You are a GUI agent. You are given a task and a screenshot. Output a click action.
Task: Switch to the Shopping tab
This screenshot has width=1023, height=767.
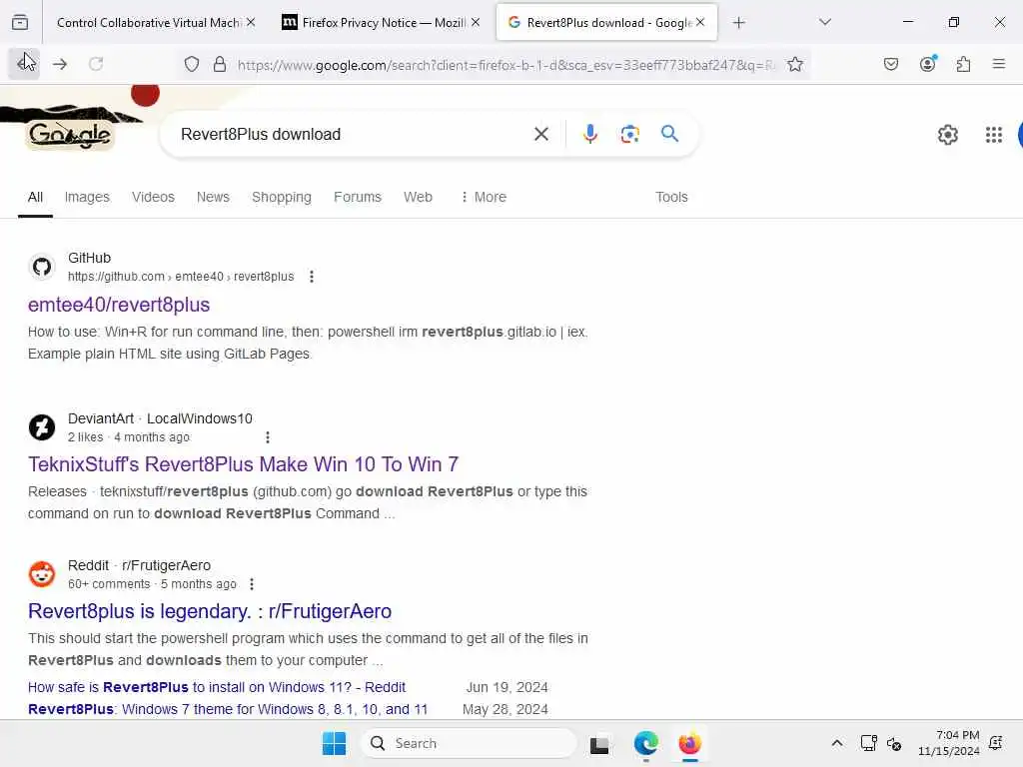coord(282,197)
